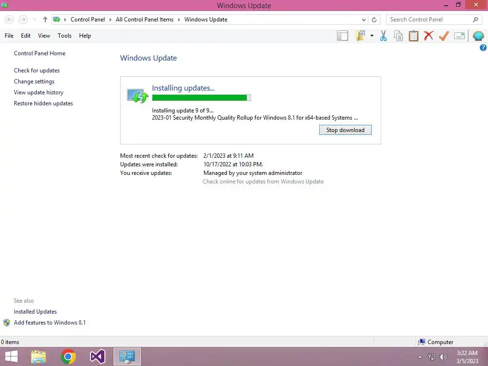Expand the chevron after All Control Panel Items
Screen dimensions: 488x366
pos(179,20)
